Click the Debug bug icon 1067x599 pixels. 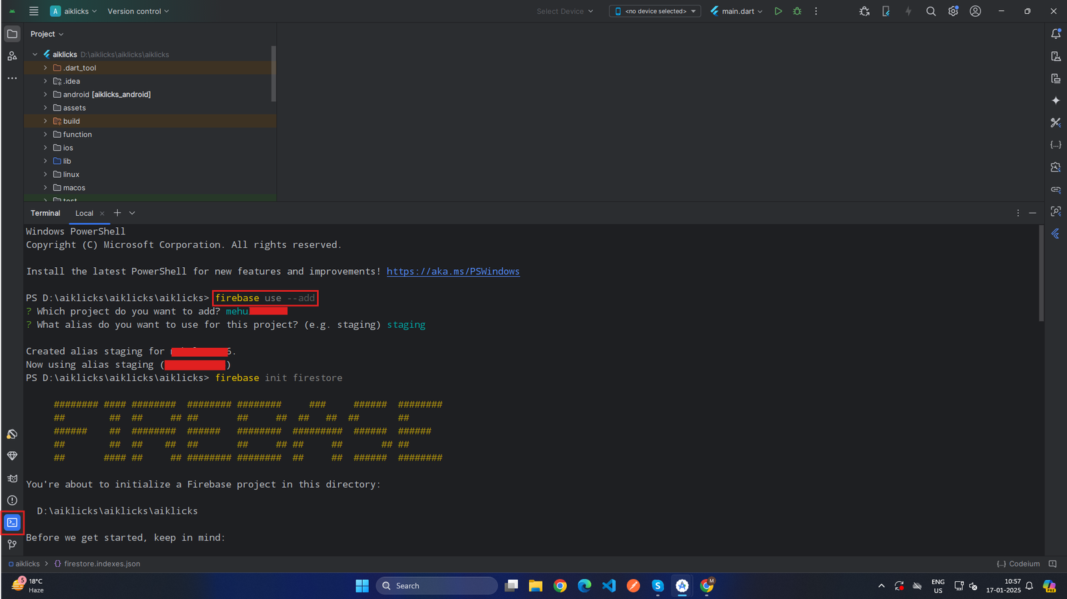(797, 11)
